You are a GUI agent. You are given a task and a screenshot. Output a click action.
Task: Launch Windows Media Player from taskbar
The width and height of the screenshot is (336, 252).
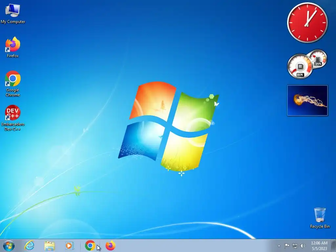(70, 245)
